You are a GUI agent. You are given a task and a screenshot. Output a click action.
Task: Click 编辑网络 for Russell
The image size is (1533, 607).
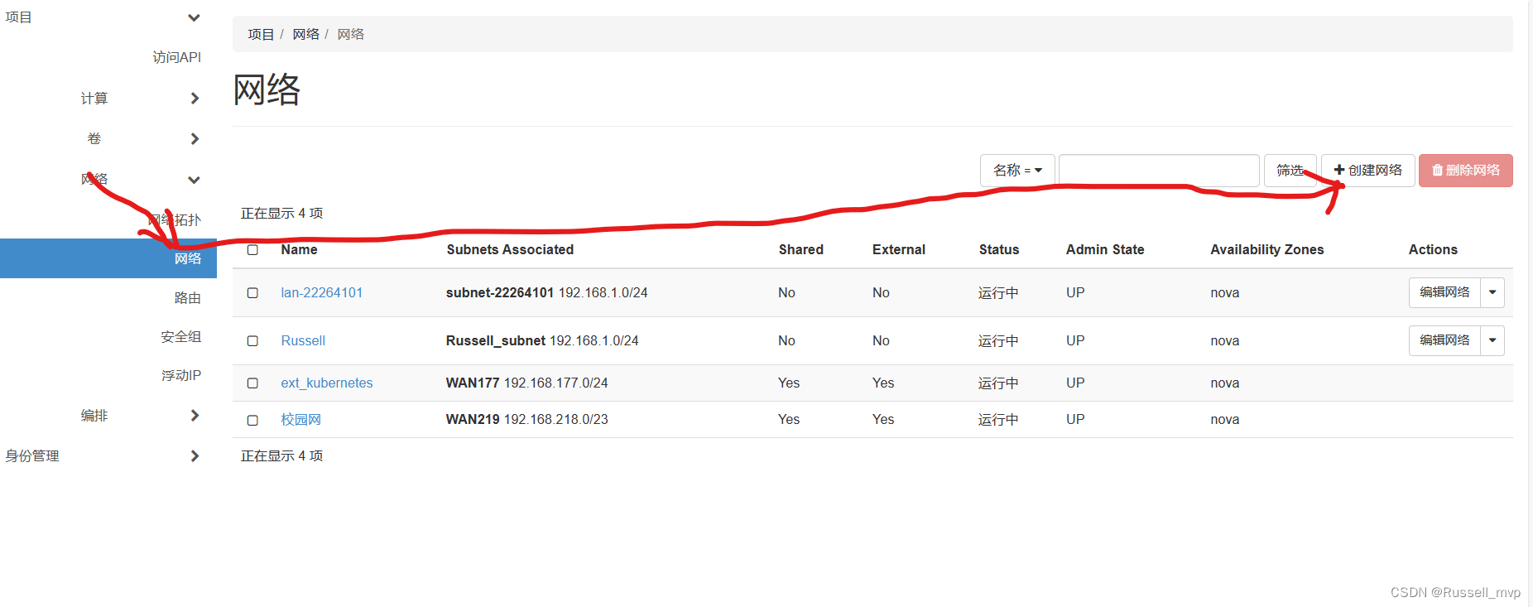(x=1444, y=340)
